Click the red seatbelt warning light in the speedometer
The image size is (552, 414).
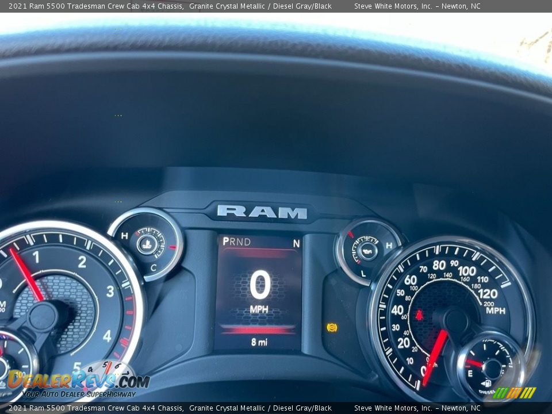click(419, 315)
